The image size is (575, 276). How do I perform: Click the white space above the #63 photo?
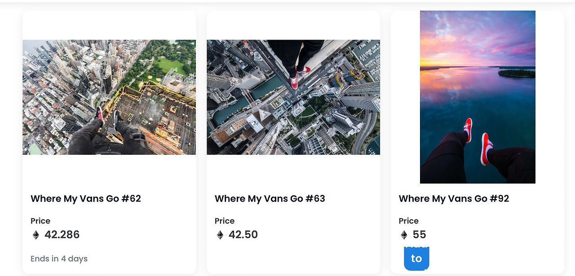(x=293, y=26)
